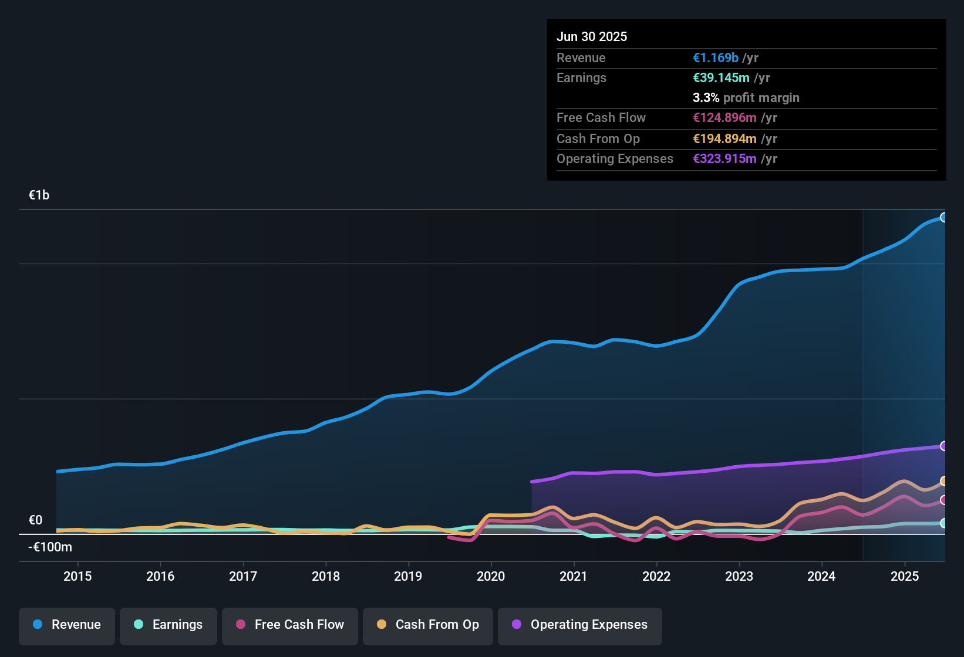Click the Earnings row label in tooltip
This screenshot has height=657, width=964.
point(581,77)
